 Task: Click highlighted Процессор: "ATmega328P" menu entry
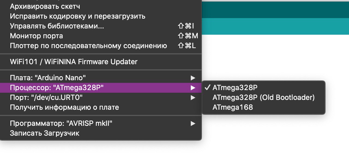pyautogui.click(x=101, y=88)
